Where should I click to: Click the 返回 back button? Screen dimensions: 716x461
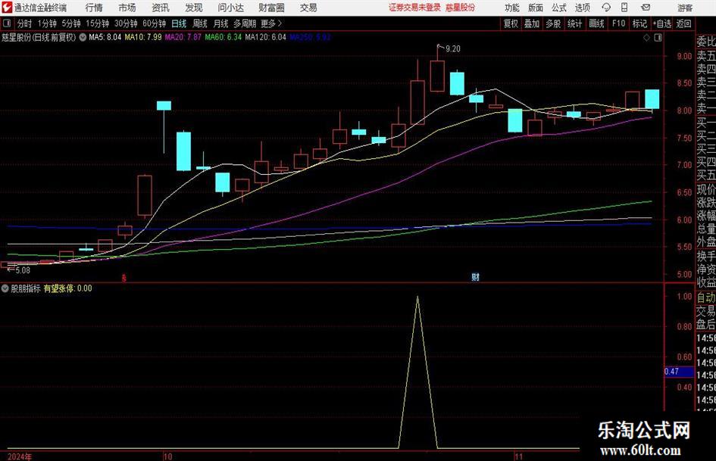pyautogui.click(x=683, y=23)
